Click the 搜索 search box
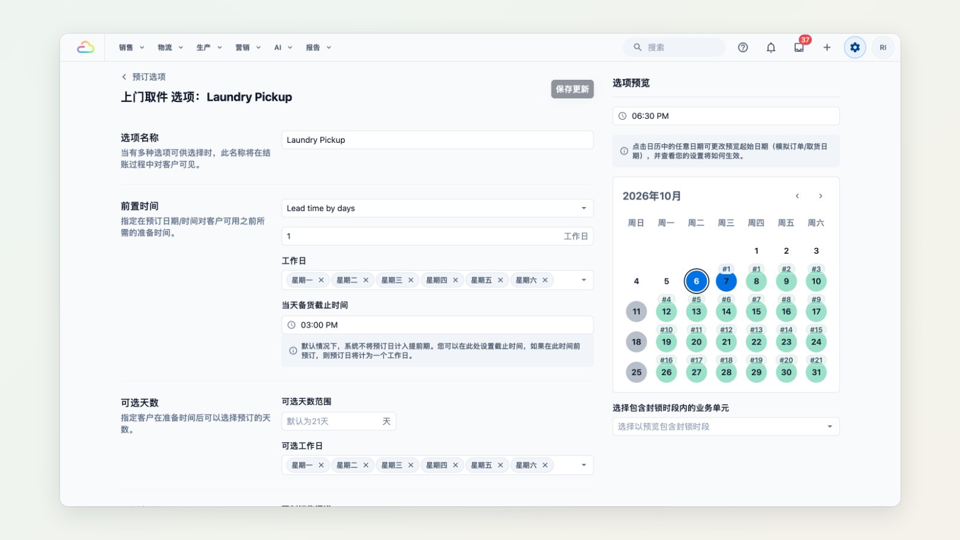Viewport: 960px width, 540px height. point(674,47)
